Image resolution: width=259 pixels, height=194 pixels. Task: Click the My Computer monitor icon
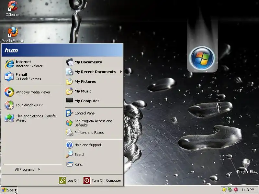point(69,101)
